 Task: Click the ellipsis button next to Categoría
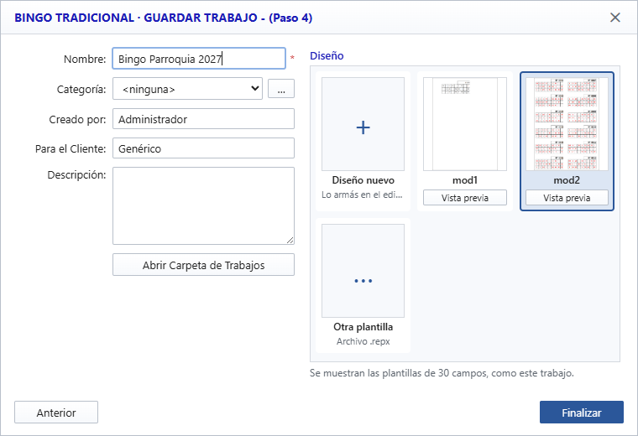[281, 89]
